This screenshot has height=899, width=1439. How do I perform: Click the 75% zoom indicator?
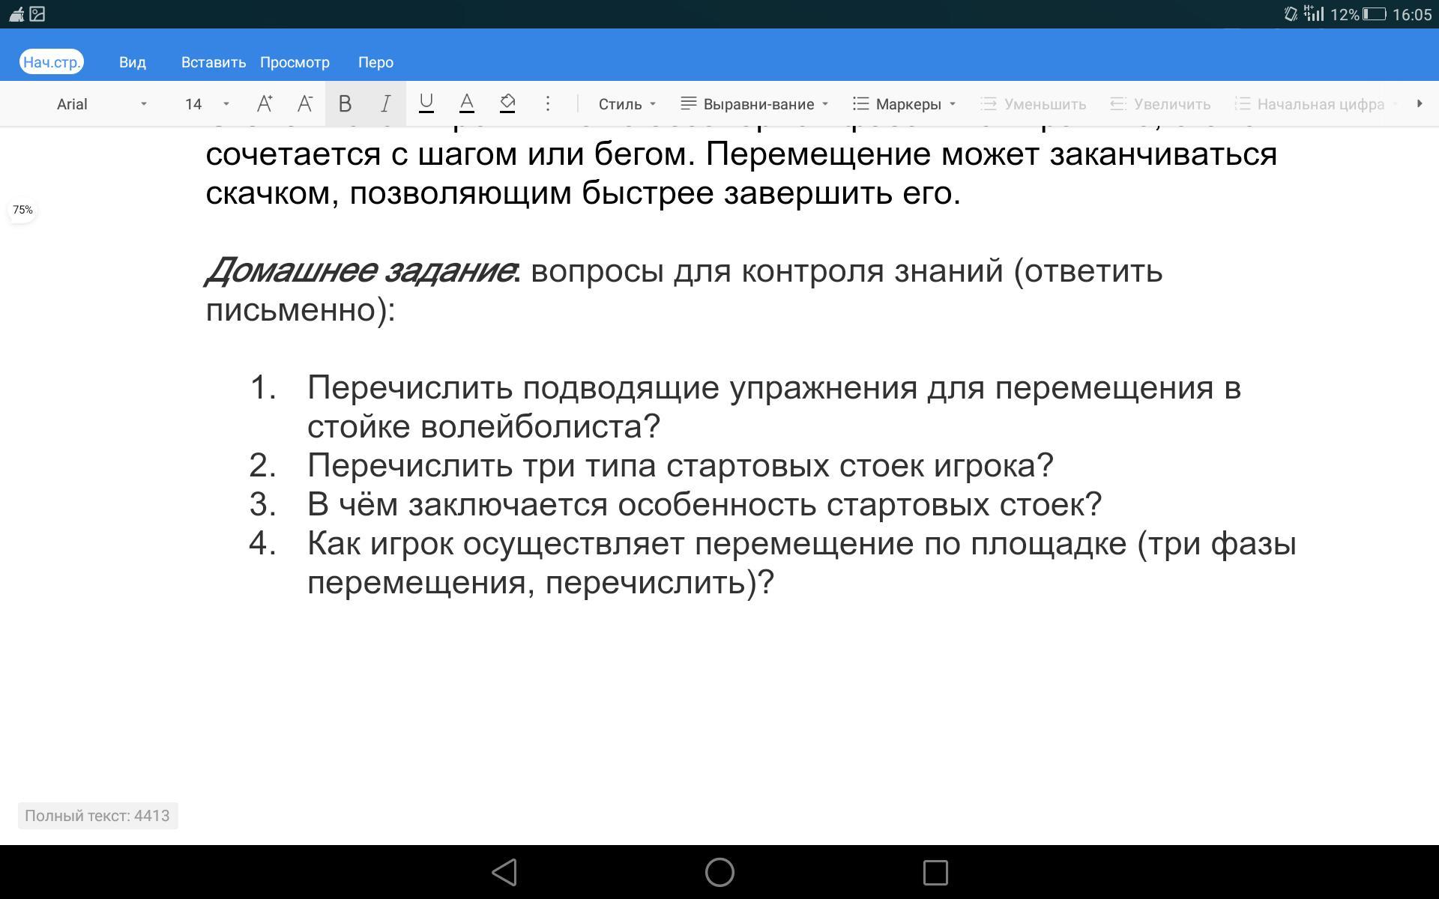[x=22, y=210]
